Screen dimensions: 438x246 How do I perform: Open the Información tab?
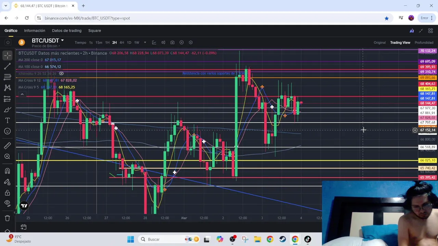point(35,30)
